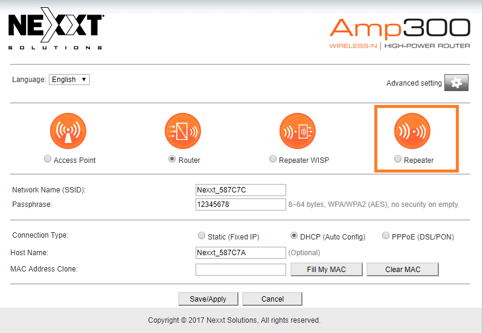Image resolution: width=483 pixels, height=333 pixels.
Task: Click the Network Name (SSID) input field
Action: point(240,190)
